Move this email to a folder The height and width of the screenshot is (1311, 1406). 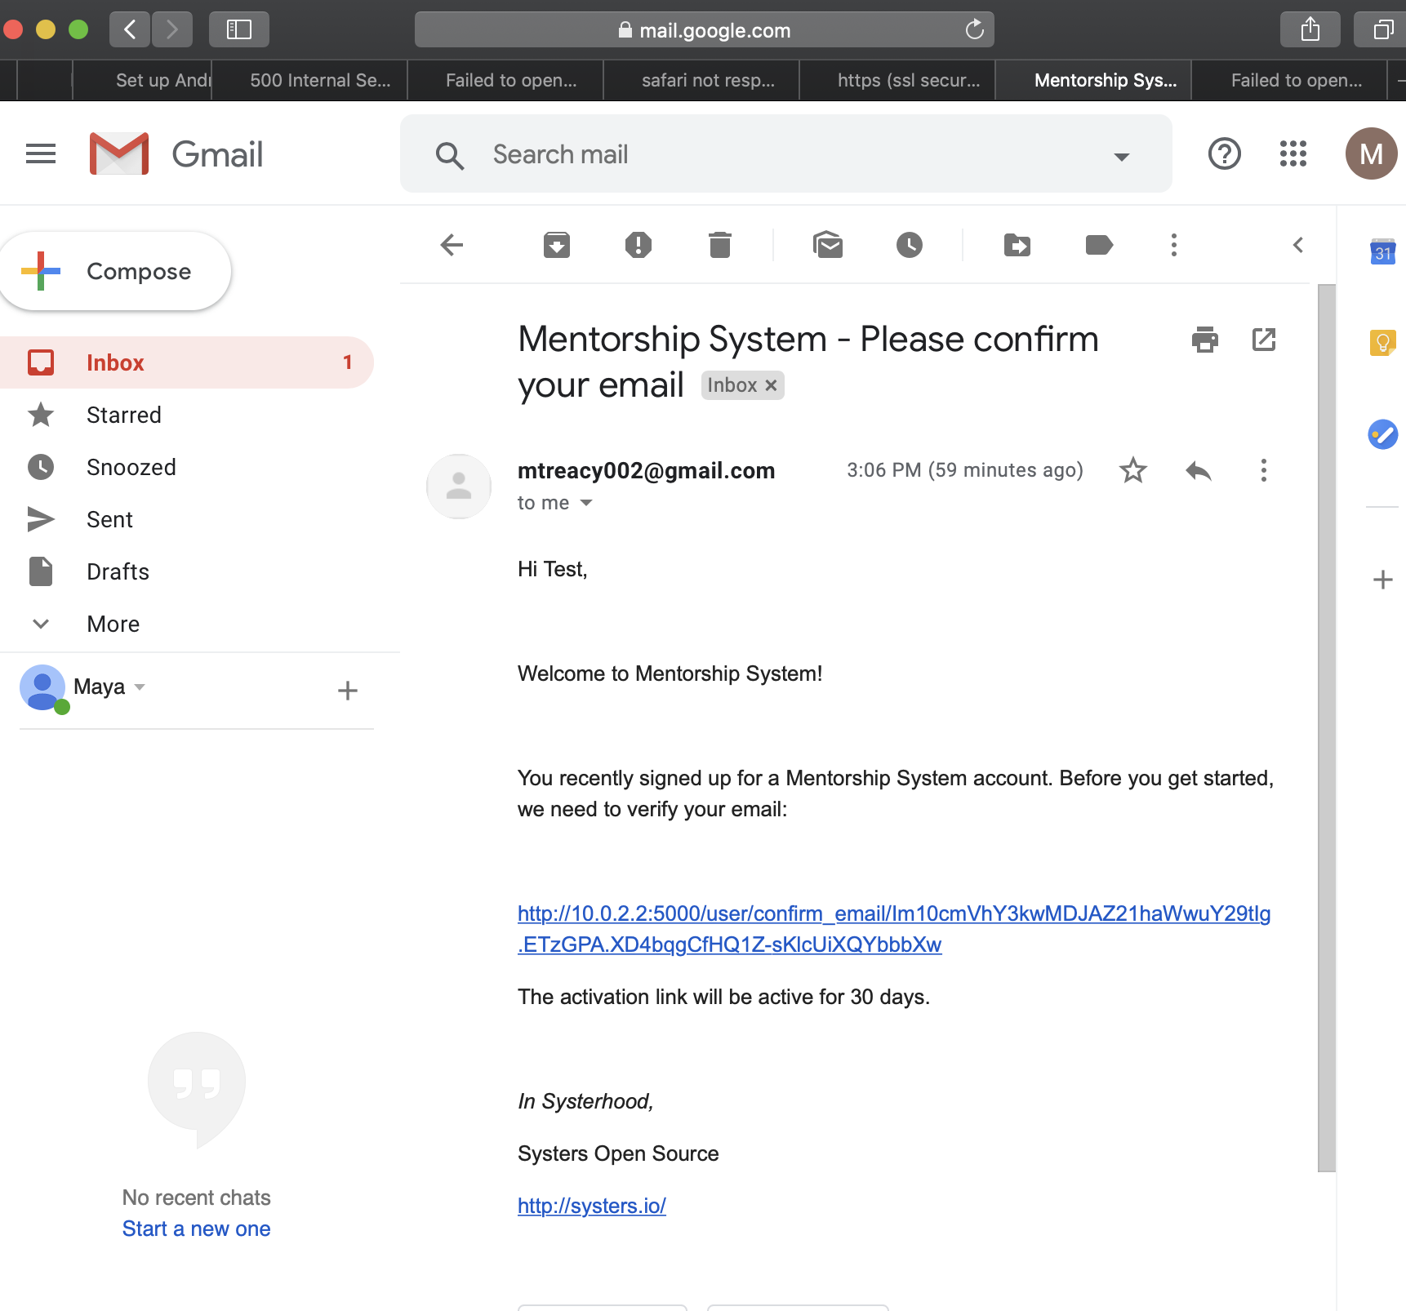(x=1017, y=245)
